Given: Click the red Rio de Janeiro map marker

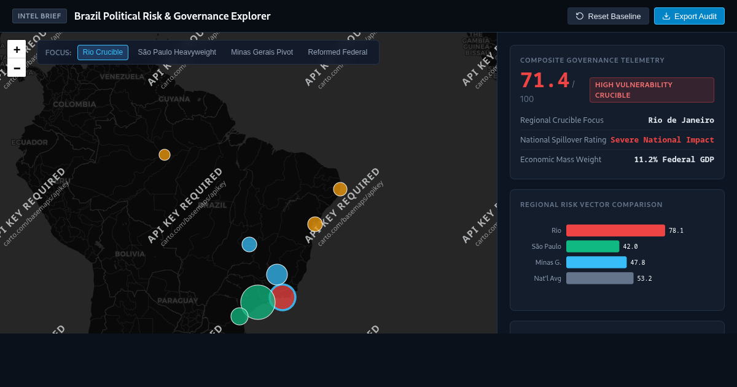Looking at the screenshot, I should coord(283,297).
